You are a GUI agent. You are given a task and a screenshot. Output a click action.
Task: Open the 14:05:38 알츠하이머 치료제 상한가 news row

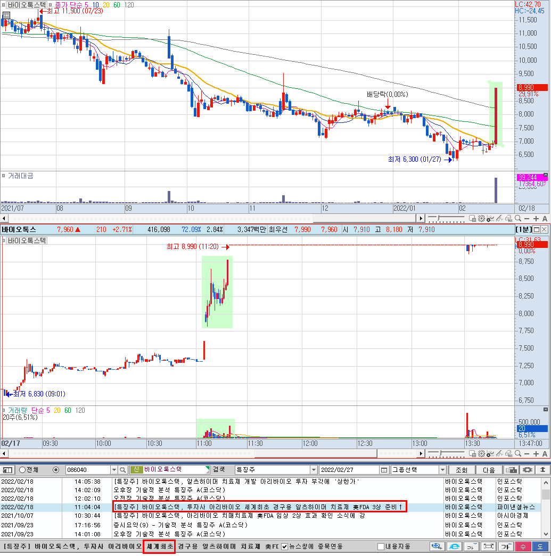271,482
